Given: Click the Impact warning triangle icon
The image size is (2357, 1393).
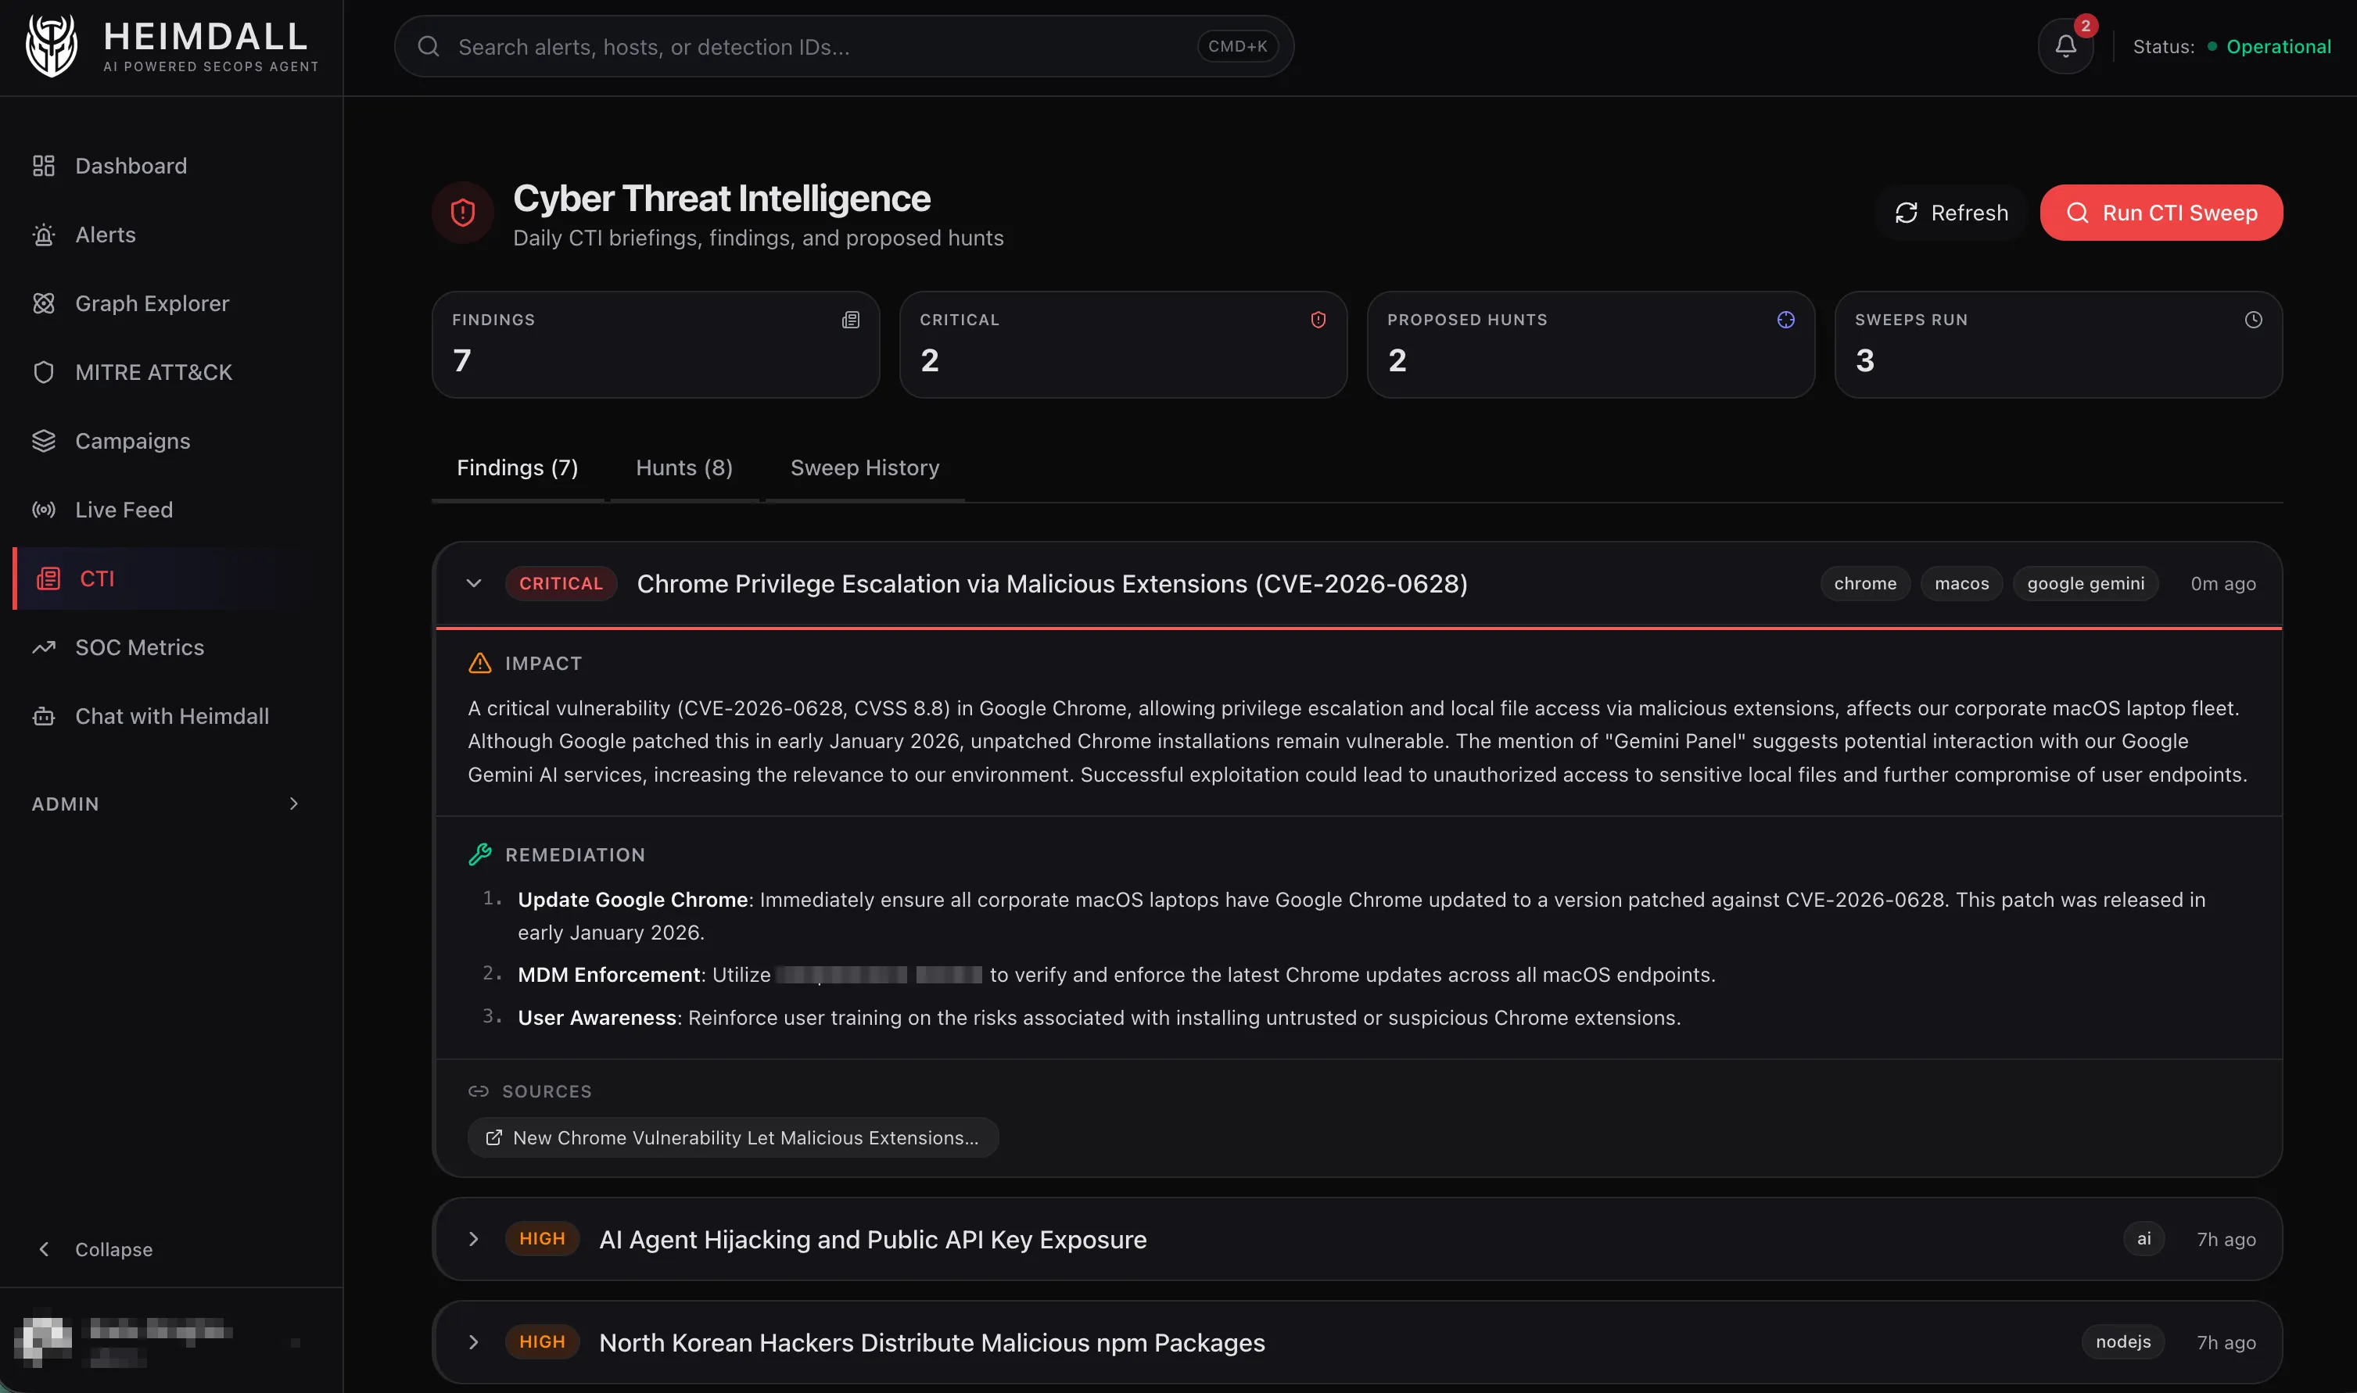Looking at the screenshot, I should 480,664.
